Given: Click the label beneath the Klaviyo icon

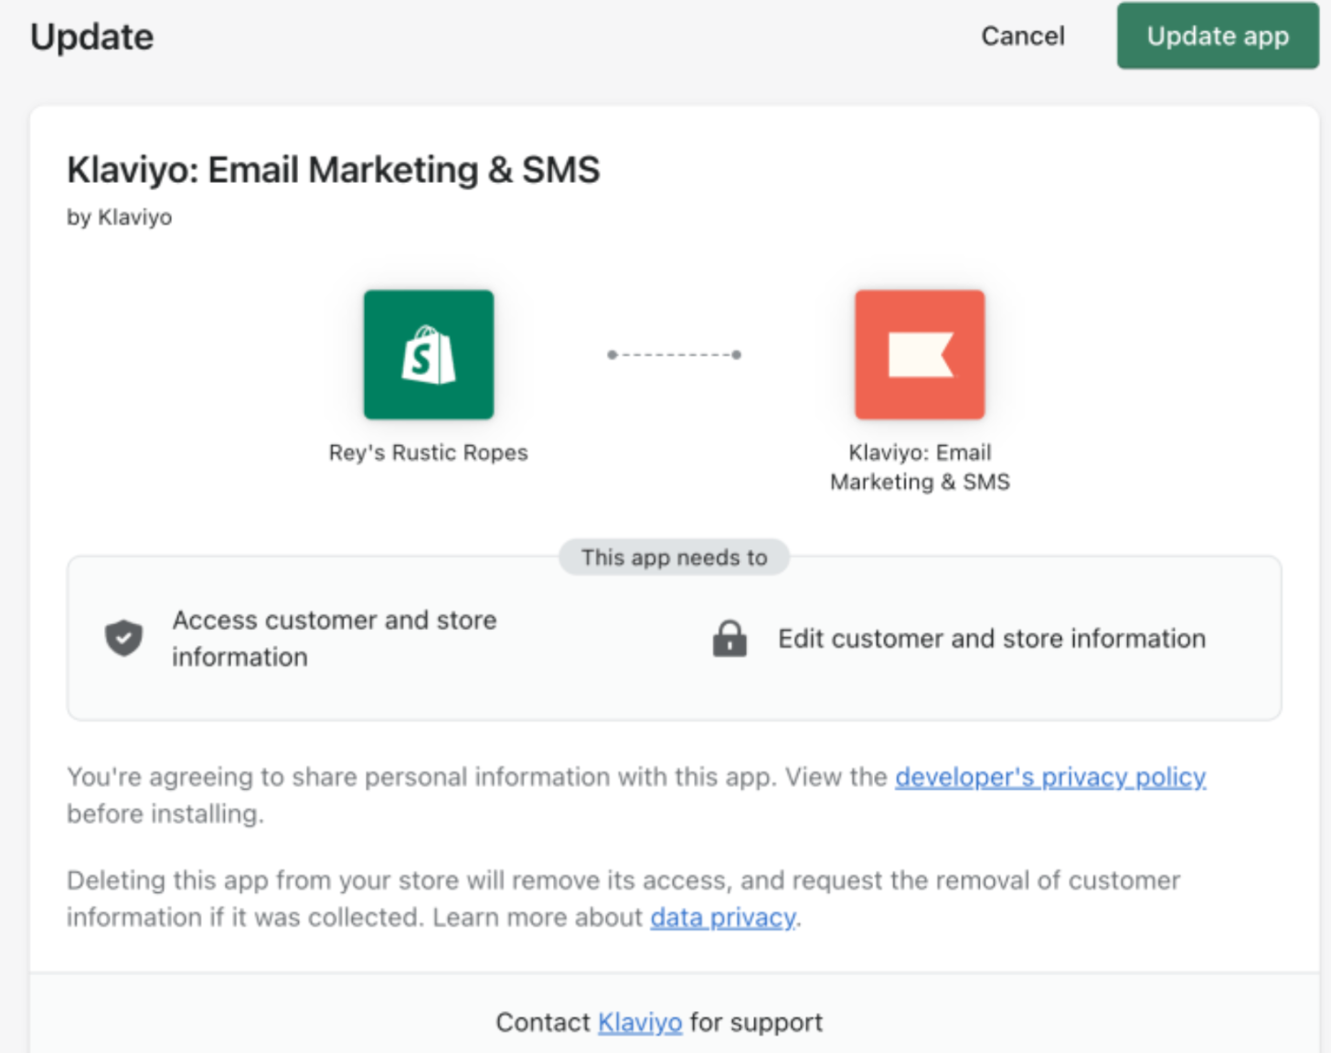Looking at the screenshot, I should 920,467.
